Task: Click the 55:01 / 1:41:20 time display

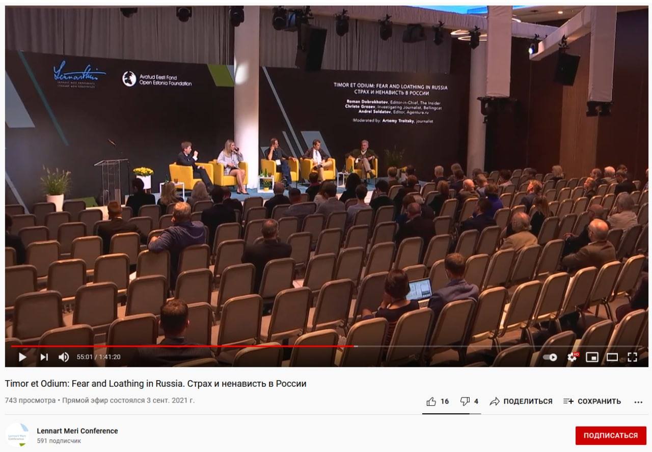Action: (x=99, y=357)
